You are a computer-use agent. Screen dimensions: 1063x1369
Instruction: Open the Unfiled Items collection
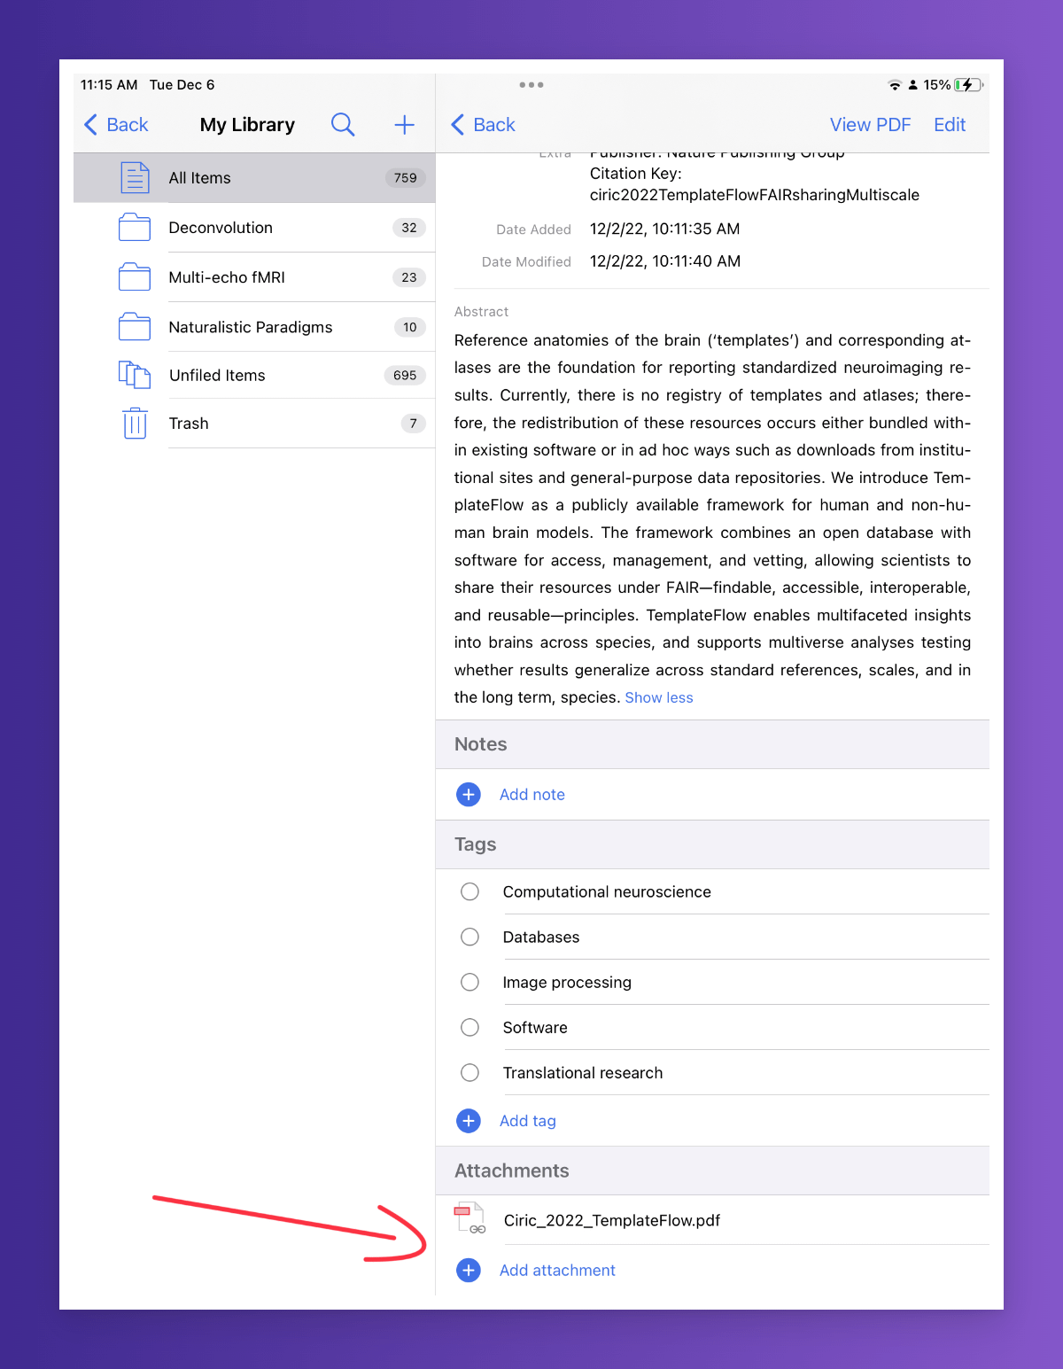(x=217, y=376)
